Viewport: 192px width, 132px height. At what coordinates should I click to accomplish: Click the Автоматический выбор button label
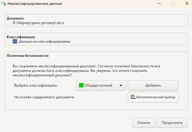coord(156,97)
